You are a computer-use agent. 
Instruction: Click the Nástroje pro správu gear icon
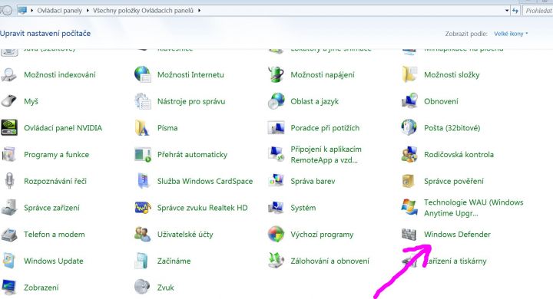pos(143,101)
